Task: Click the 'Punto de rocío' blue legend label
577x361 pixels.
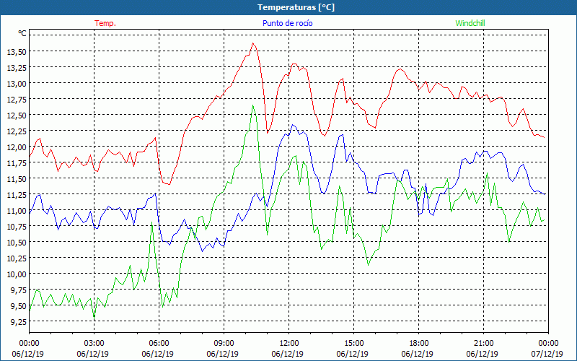Action: pos(287,23)
